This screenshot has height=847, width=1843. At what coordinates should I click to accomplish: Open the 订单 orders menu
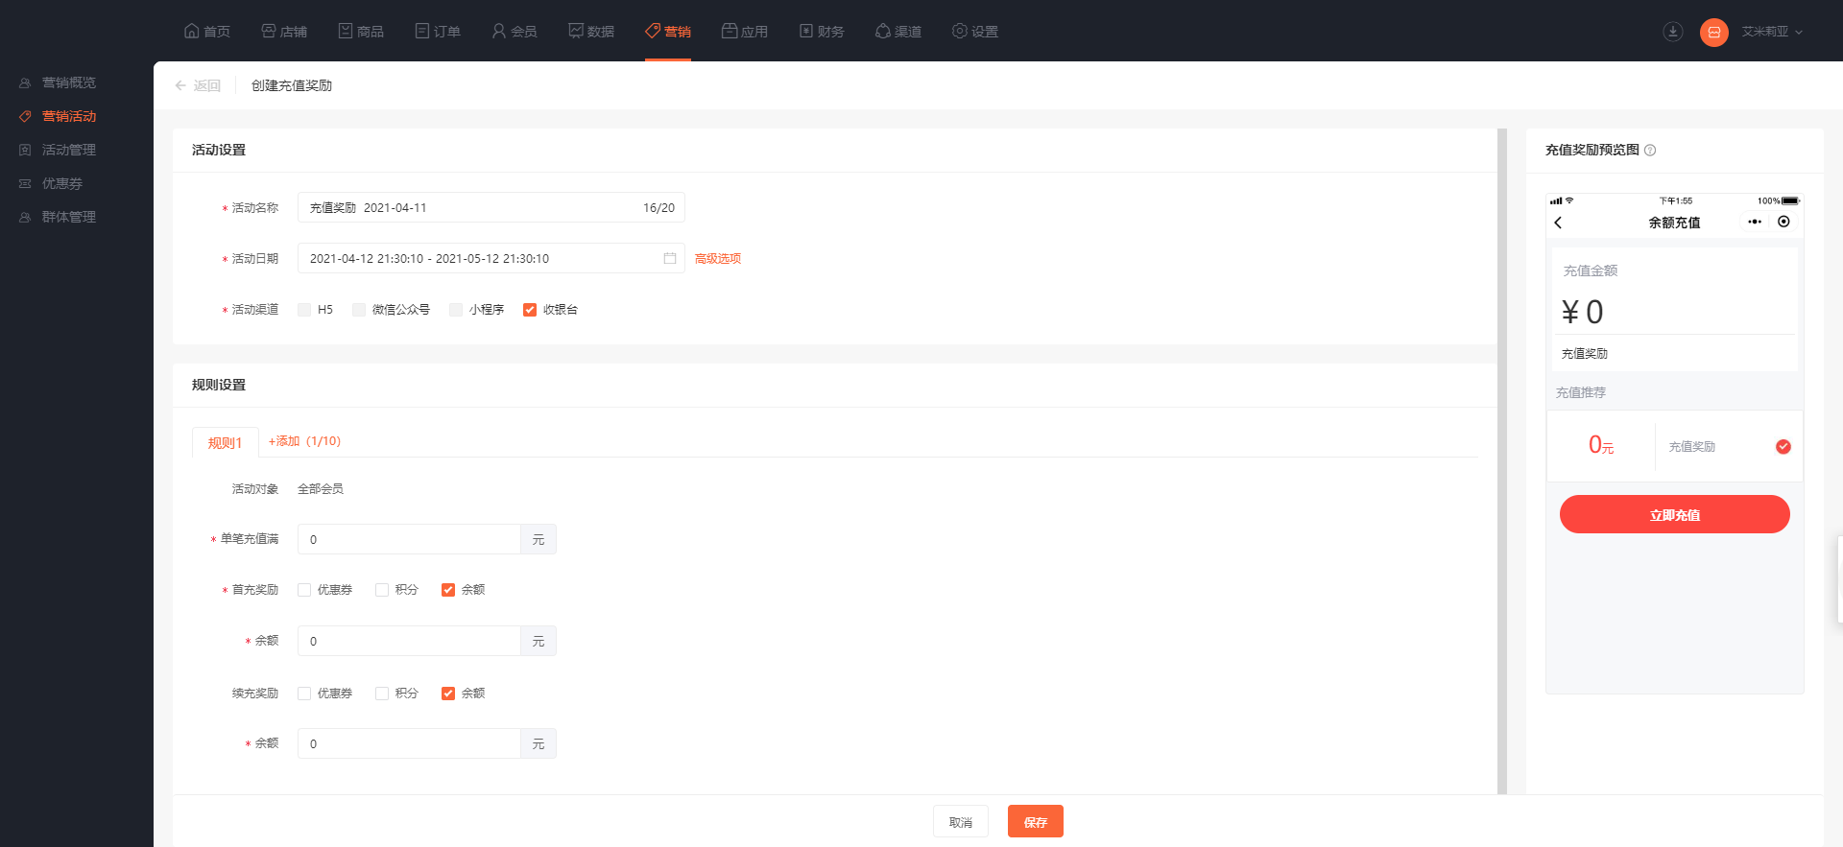coord(438,31)
